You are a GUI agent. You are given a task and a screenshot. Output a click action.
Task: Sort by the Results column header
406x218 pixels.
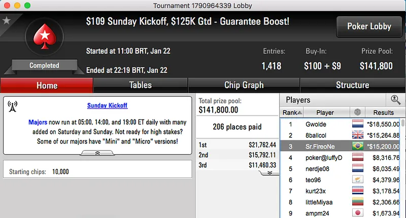(x=383, y=112)
